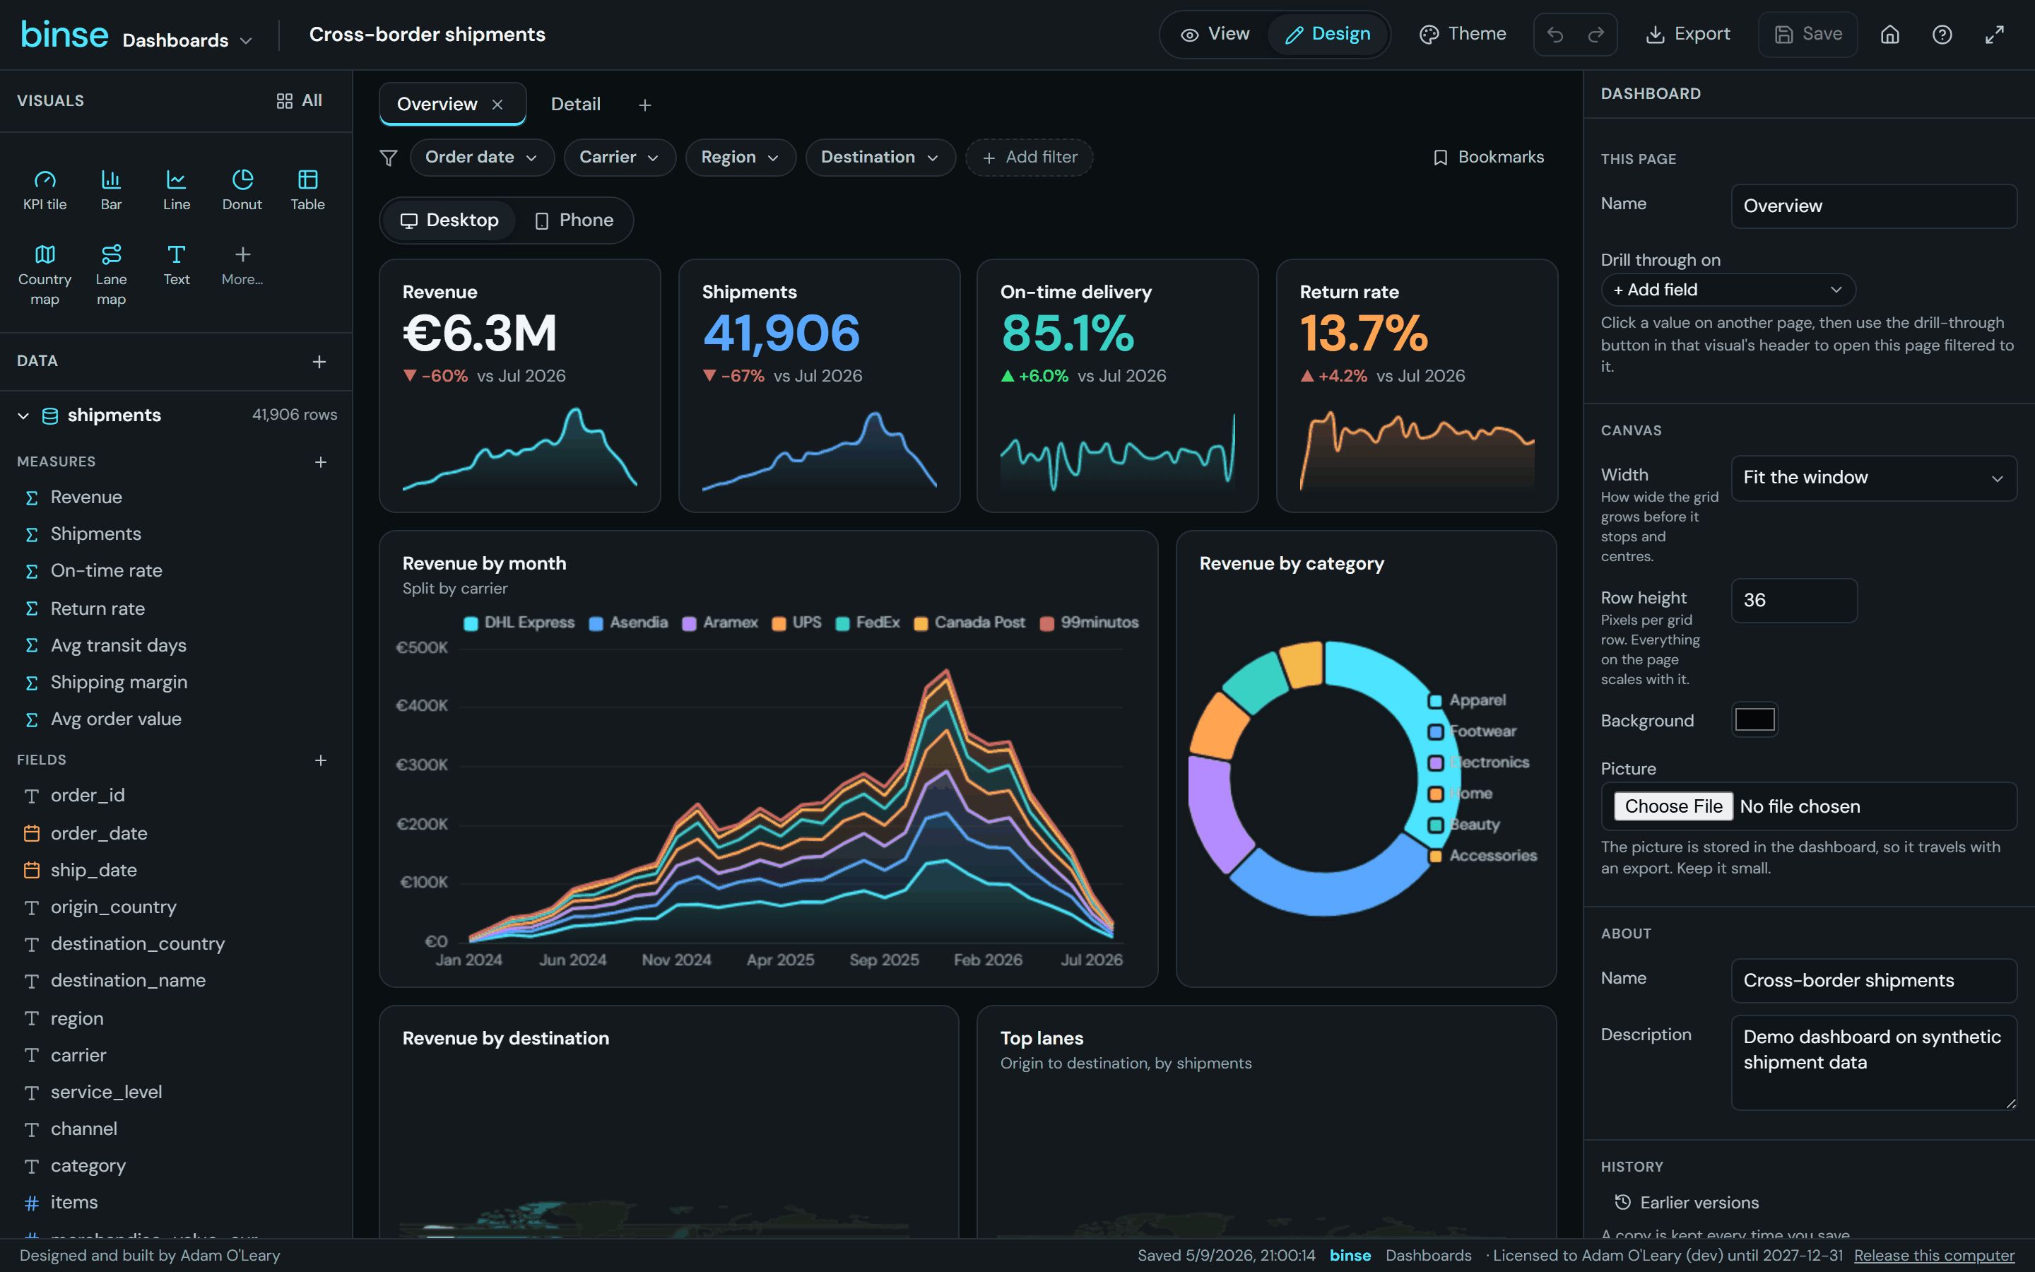Screen dimensions: 2035x1272
Task: Insert a Text visual
Action: pyautogui.click(x=177, y=265)
